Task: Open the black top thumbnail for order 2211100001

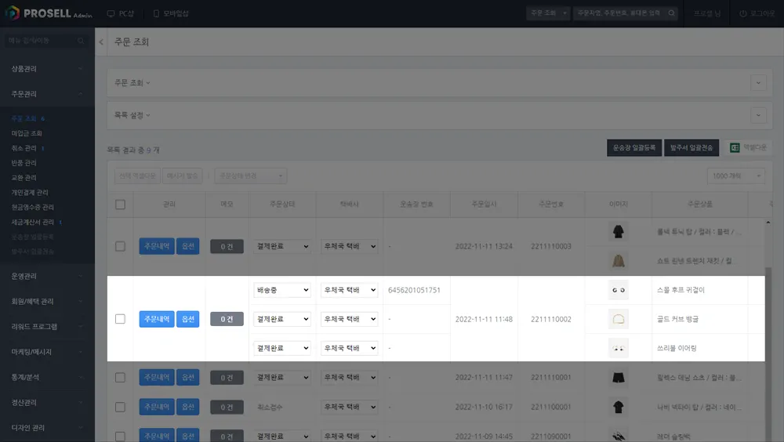Action: (x=619, y=407)
